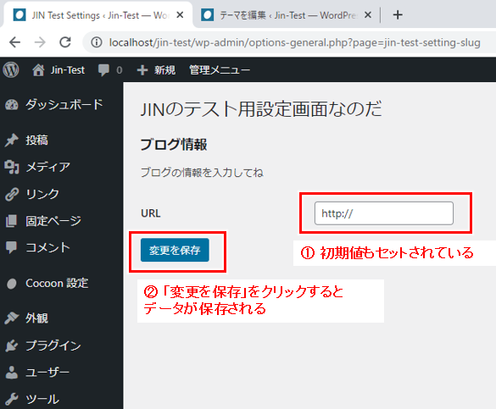The height and width of the screenshot is (409, 496).
Task: Open 管理メニュー in the admin bar
Action: (x=220, y=69)
